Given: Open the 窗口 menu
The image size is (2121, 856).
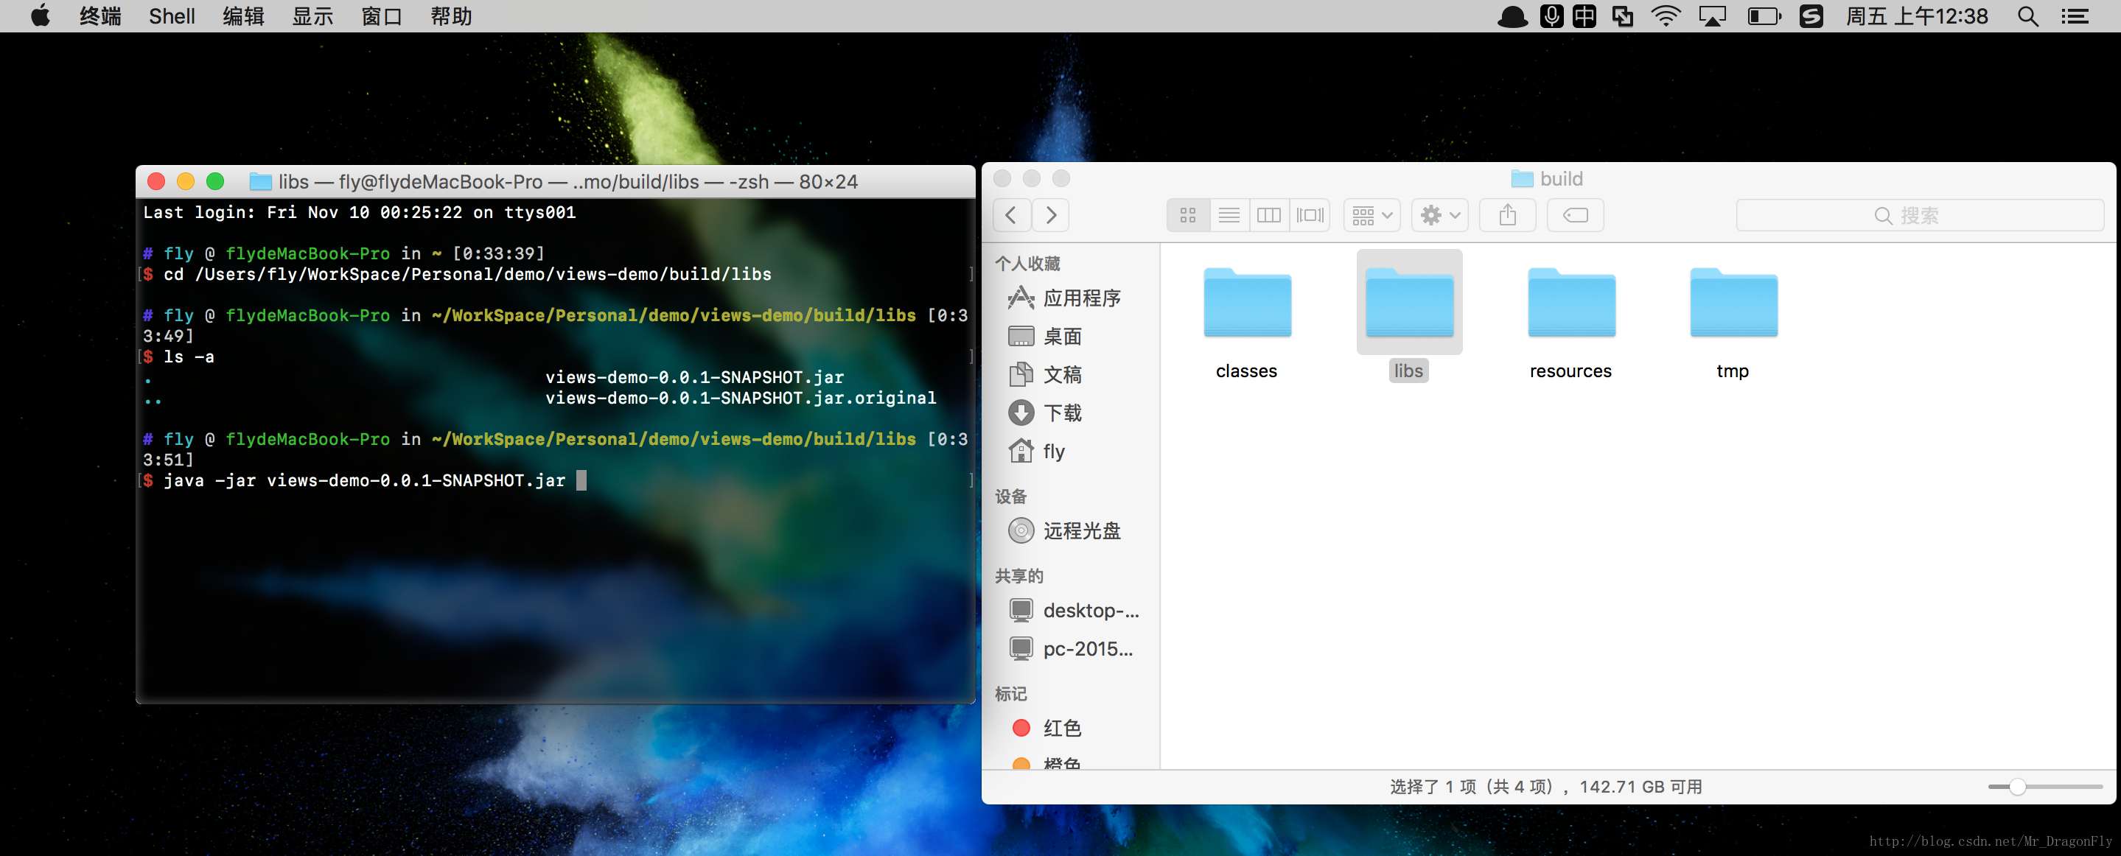Looking at the screenshot, I should (x=382, y=16).
